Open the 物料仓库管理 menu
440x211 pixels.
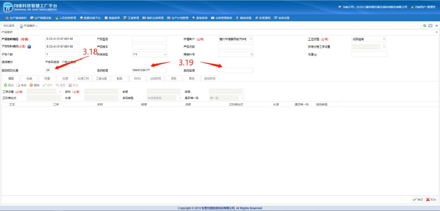153,18
